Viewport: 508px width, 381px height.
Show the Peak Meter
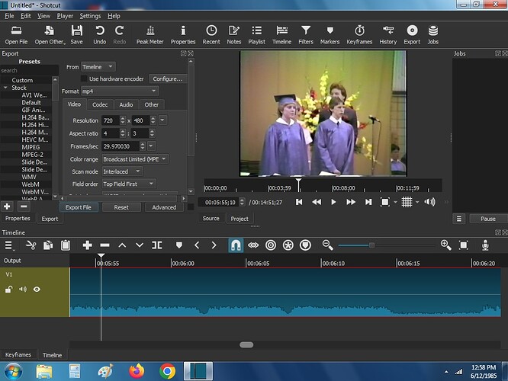150,35
